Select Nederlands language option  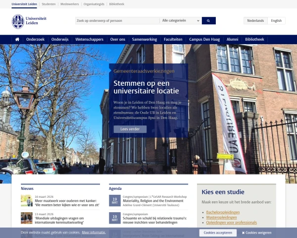pyautogui.click(x=256, y=21)
